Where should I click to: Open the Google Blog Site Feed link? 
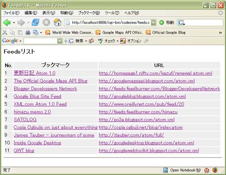[38, 96]
